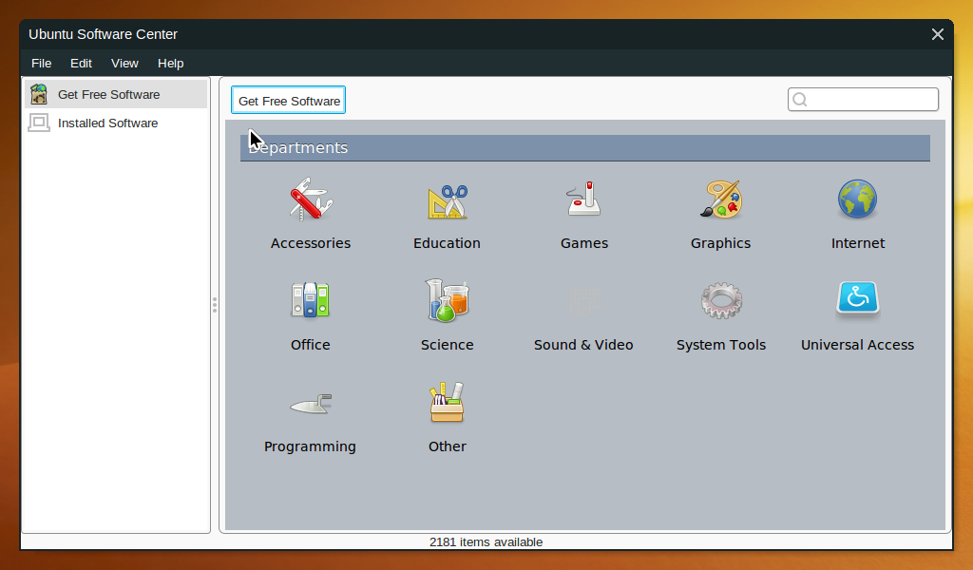The image size is (973, 570).
Task: Click the Accessories label
Action: tap(311, 243)
